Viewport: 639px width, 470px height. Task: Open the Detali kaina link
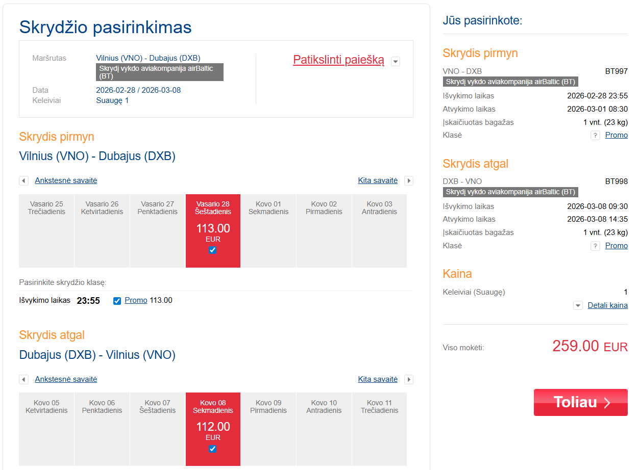(x=607, y=305)
